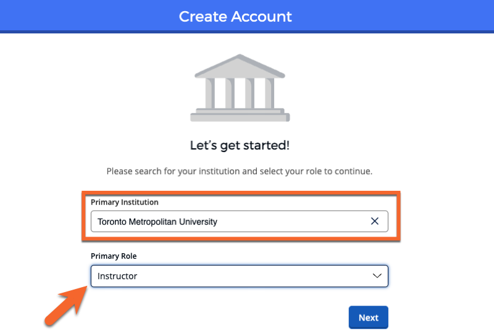Click the orange arrow pointing at Primary Role

coord(68,304)
